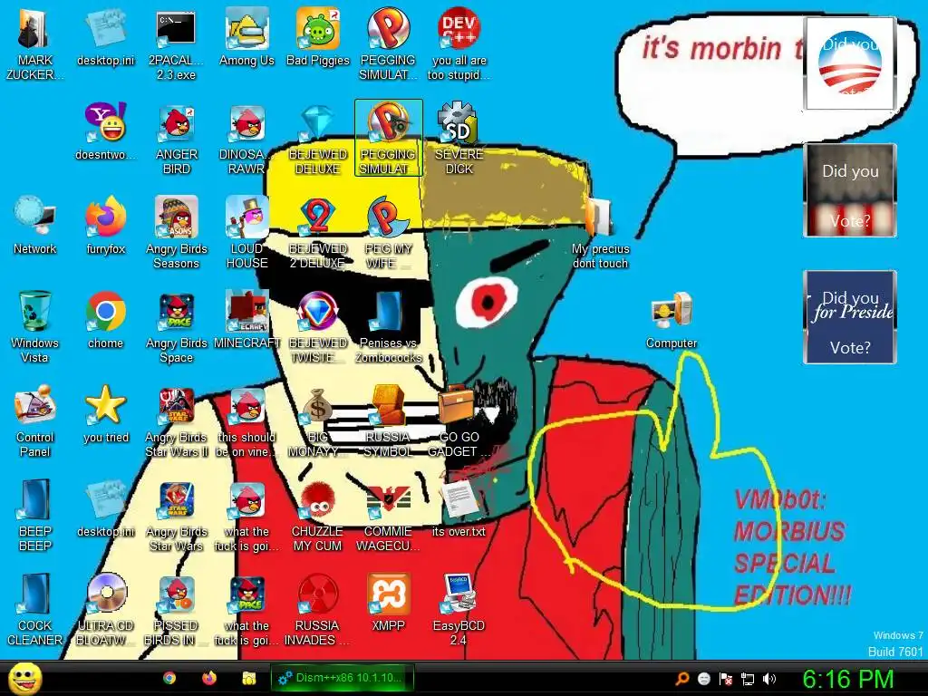
Task: Open the 'this should be on vine' icon
Action: pyautogui.click(x=246, y=420)
